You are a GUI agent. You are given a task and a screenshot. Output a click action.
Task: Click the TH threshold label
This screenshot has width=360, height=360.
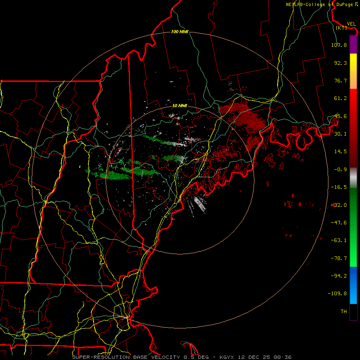click(x=344, y=312)
